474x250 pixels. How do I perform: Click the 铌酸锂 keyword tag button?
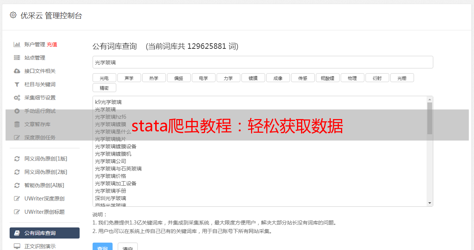point(327,78)
